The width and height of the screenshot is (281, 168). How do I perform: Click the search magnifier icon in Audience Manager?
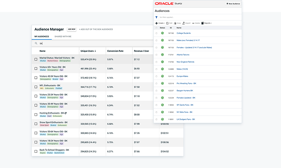pyautogui.click(x=36, y=43)
